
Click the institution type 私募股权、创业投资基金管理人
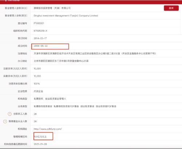click(x=50, y=99)
